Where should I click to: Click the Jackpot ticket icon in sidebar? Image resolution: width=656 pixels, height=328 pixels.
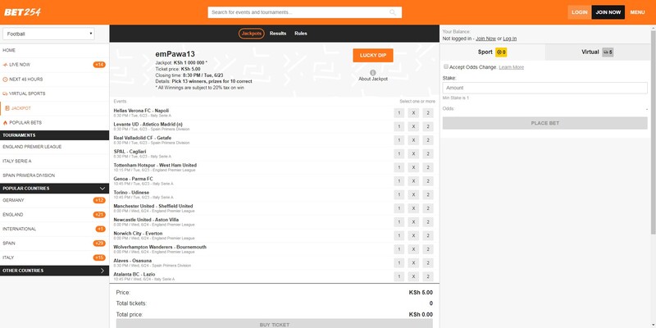[7, 108]
